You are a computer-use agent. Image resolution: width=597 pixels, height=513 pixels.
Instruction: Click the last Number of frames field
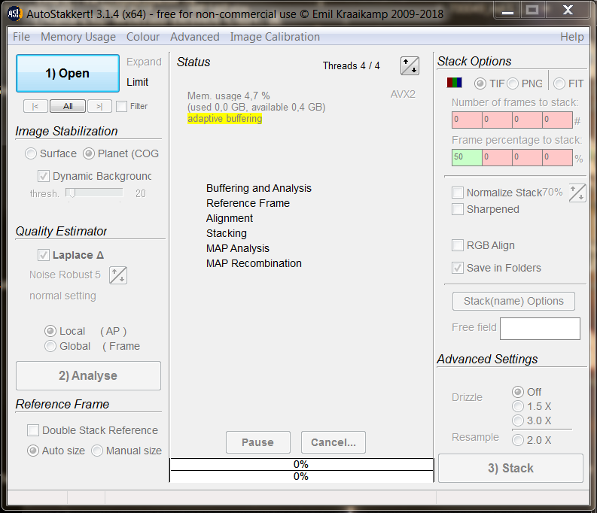pos(557,120)
